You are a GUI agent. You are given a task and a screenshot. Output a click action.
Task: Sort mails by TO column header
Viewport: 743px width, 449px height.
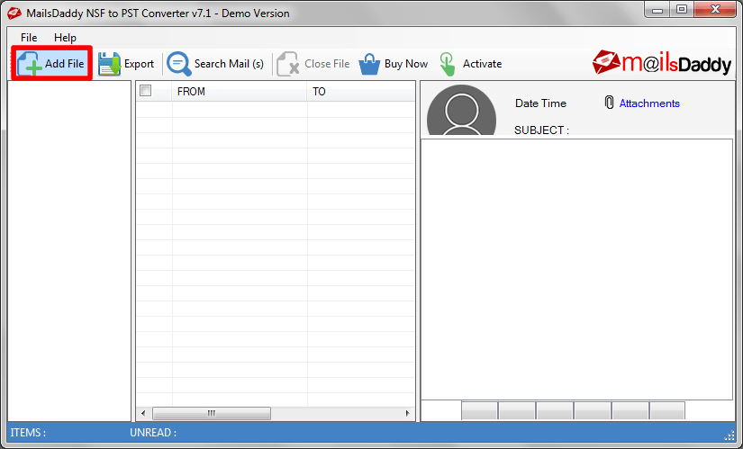pyautogui.click(x=361, y=92)
